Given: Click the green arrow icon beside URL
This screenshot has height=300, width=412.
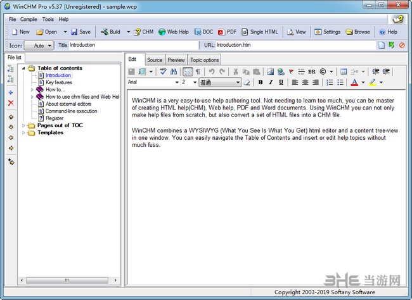Looking at the screenshot, I should 392,45.
